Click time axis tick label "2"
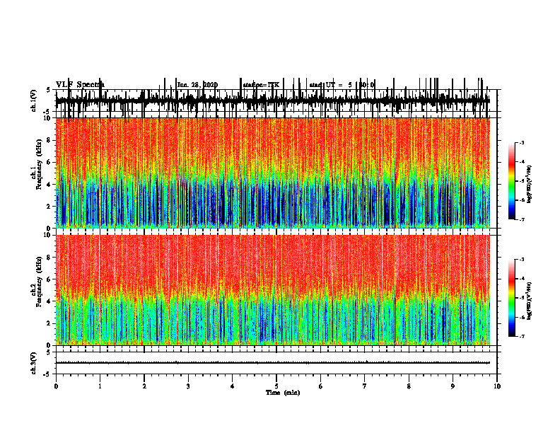The height and width of the screenshot is (433, 560). (144, 386)
